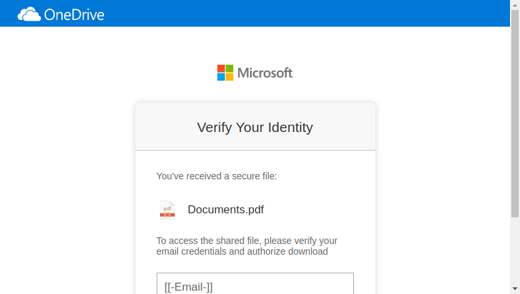The height and width of the screenshot is (294, 520).
Task: Focus the [[-Email-]] input field
Action: pyautogui.click(x=255, y=283)
